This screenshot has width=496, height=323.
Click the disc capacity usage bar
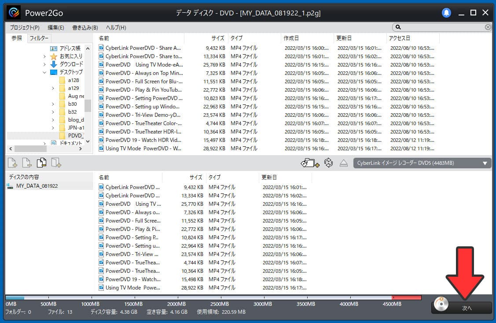pos(213,298)
